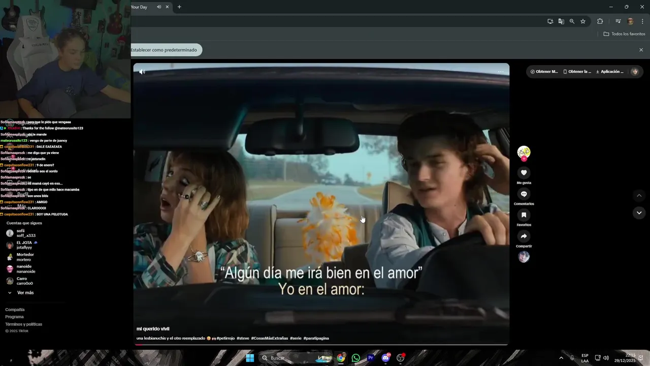This screenshot has width=650, height=366.
Task: Click the #petirrojo hashtag
Action: tap(225, 338)
